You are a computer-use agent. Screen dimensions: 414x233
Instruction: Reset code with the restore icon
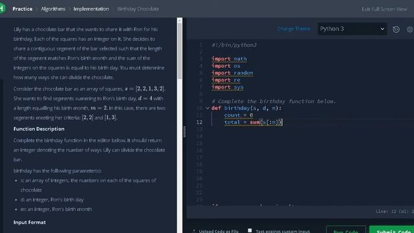click(x=396, y=29)
